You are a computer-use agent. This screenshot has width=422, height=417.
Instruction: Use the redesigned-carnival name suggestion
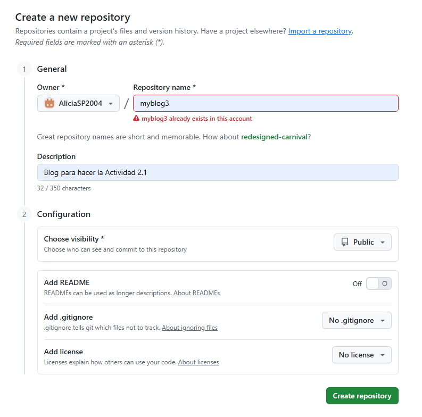point(274,137)
